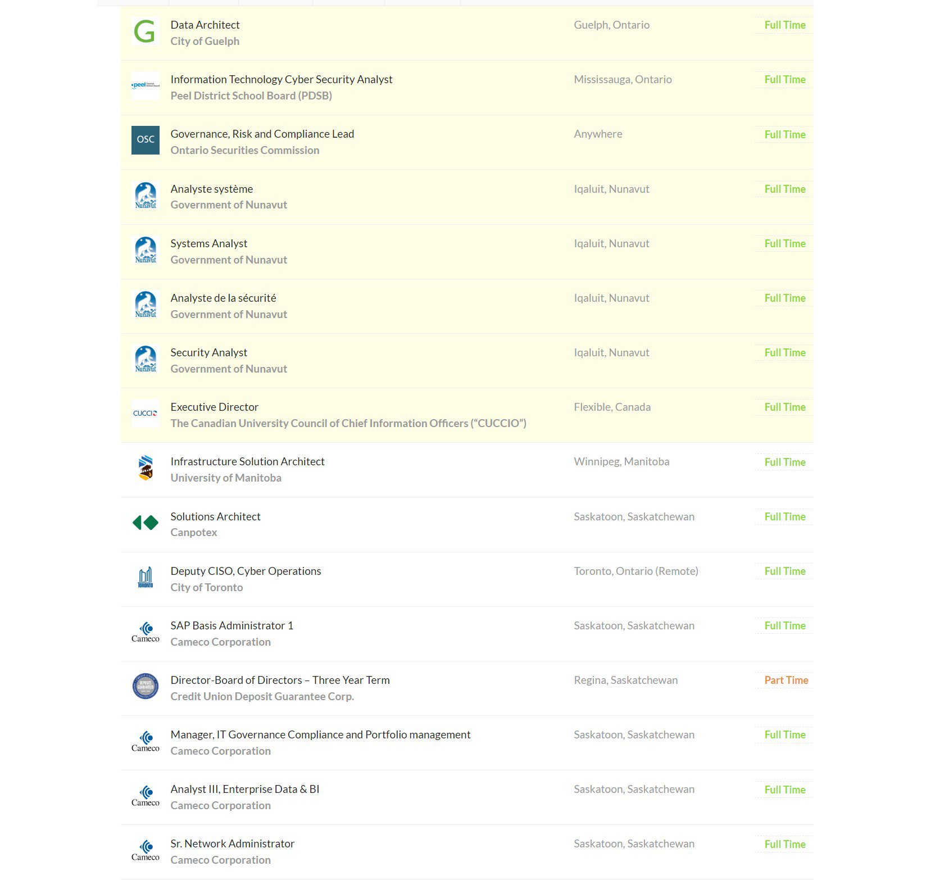Open Deputy CISO, Cyber Operations posting
935x880 pixels.
click(246, 571)
